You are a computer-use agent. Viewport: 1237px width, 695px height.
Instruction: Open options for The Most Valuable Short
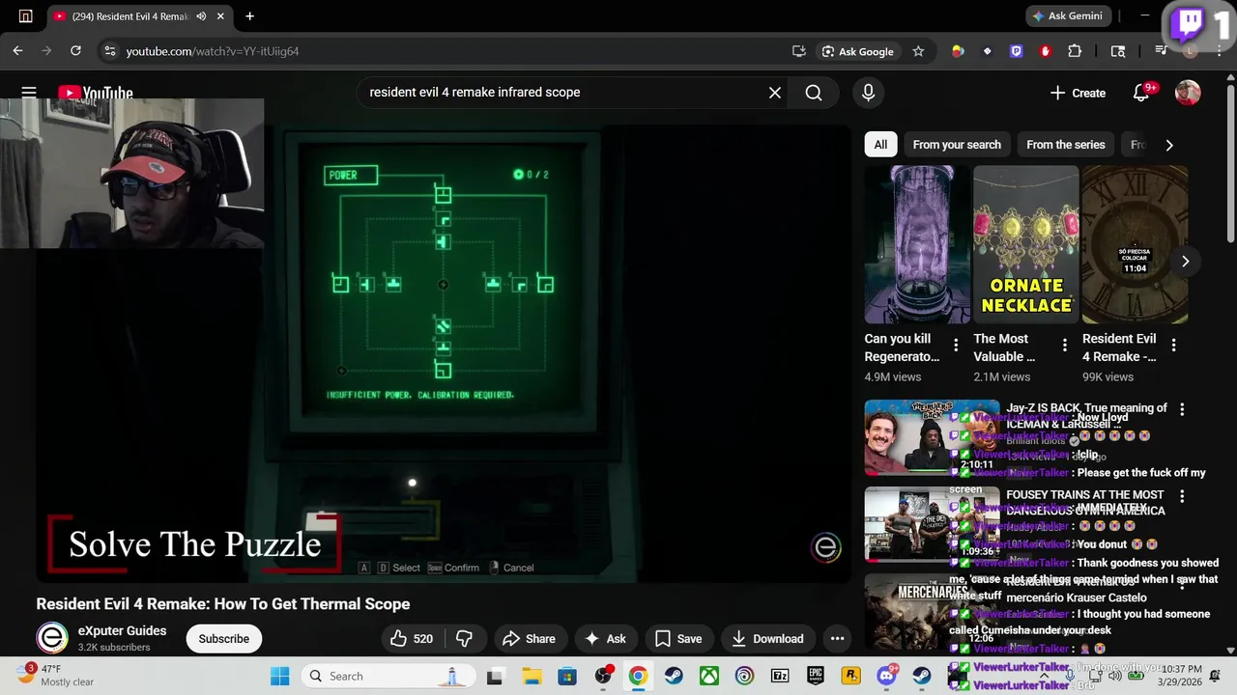click(1064, 345)
